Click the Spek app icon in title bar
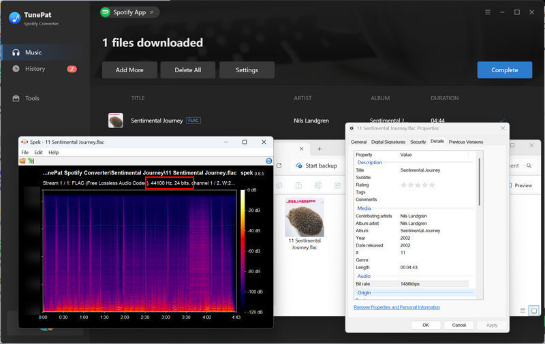545x344 pixels. point(25,142)
